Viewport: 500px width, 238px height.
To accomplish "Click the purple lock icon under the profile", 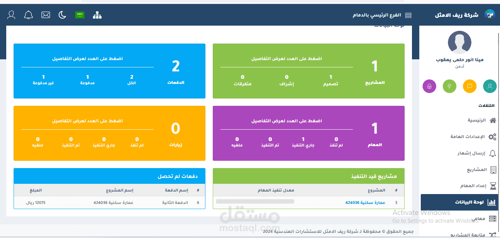I will pos(429,86).
